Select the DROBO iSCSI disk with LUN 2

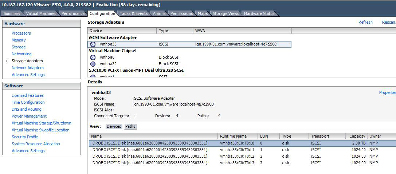150,156
